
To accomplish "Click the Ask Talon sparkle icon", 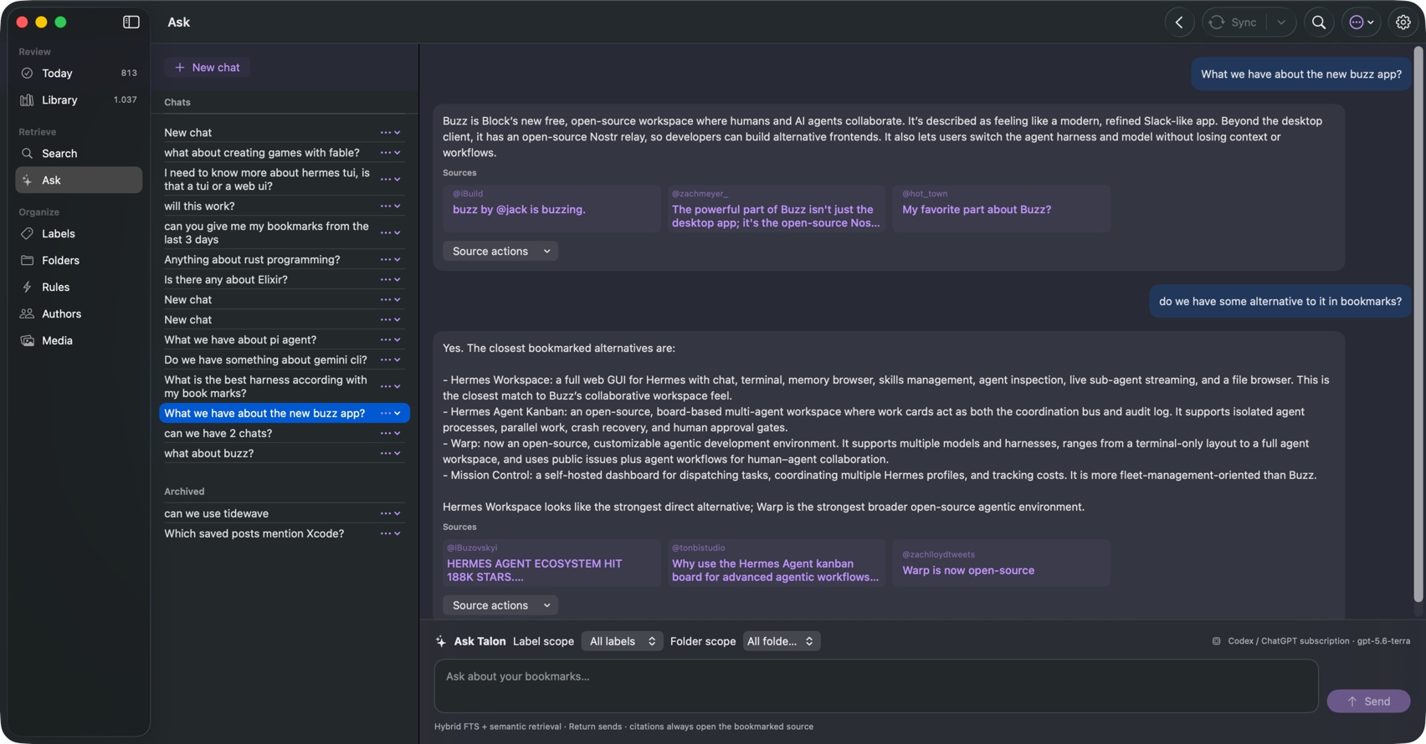I will pyautogui.click(x=441, y=642).
